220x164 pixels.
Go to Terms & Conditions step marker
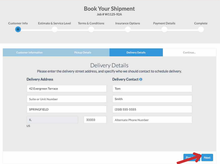91,29
